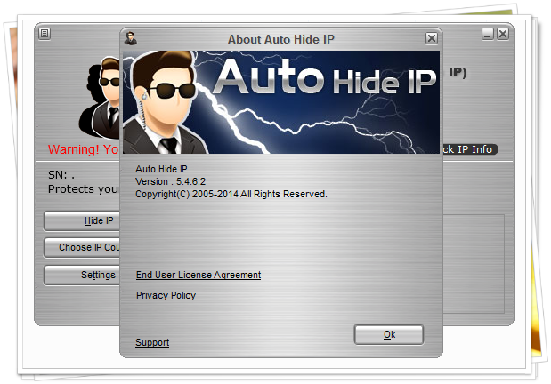Click 'About Auto Hide IP' title text

click(x=280, y=39)
